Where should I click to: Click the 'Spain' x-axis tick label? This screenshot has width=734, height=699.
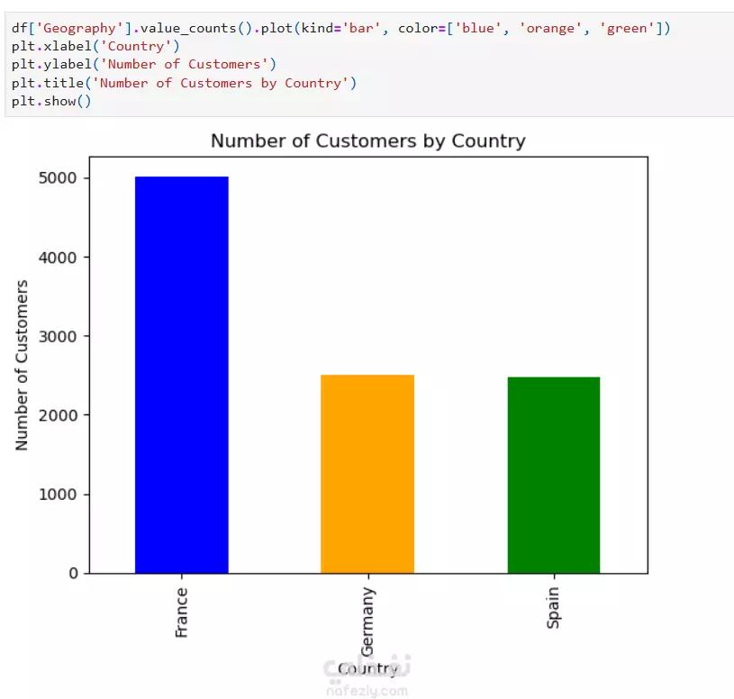pyautogui.click(x=553, y=608)
